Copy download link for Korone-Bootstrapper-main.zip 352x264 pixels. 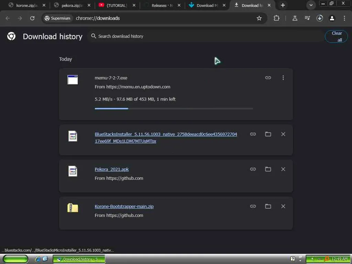[253, 206]
